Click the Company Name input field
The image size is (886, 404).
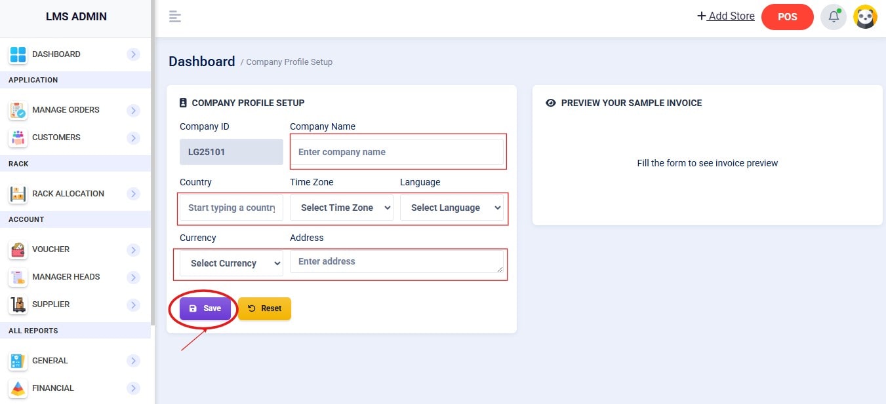coord(397,152)
